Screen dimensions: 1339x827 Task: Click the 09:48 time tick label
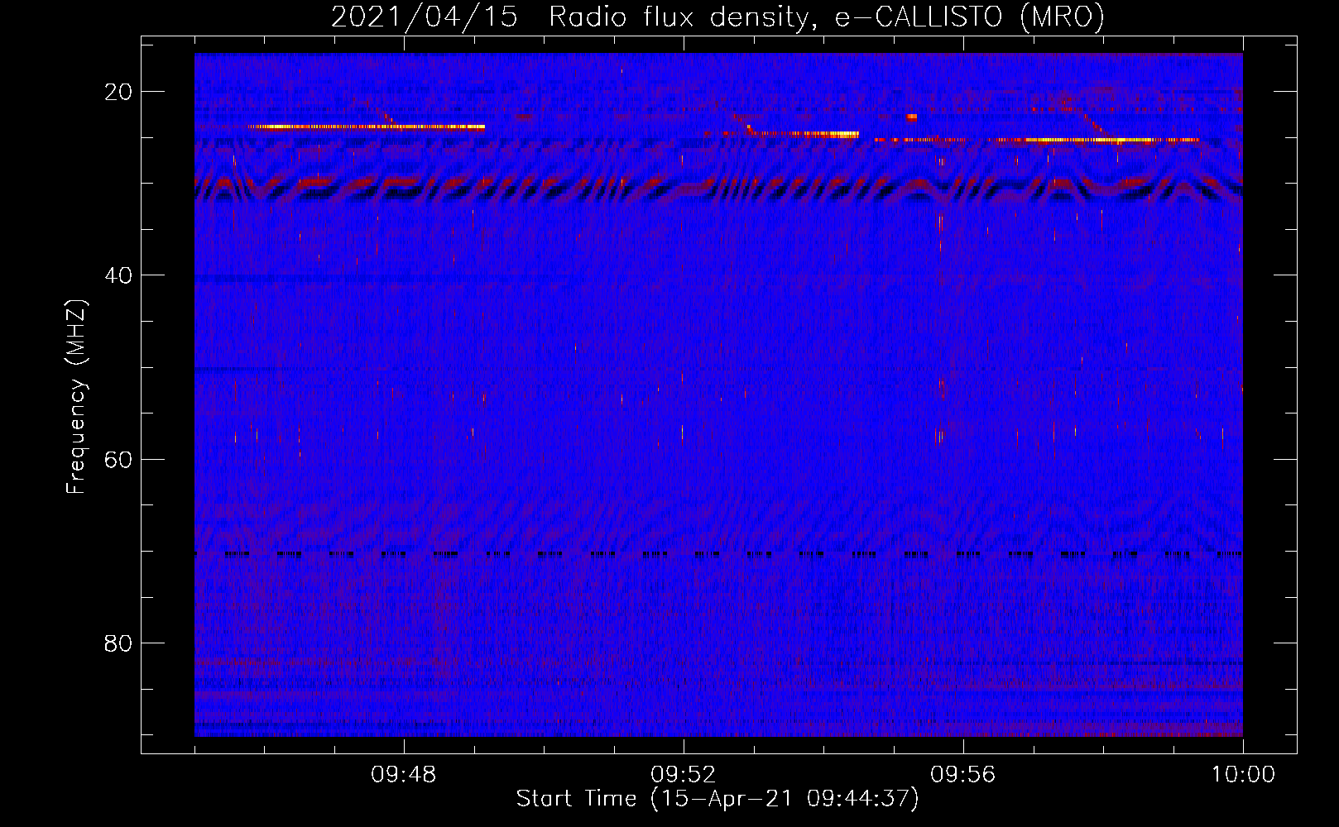(x=403, y=775)
